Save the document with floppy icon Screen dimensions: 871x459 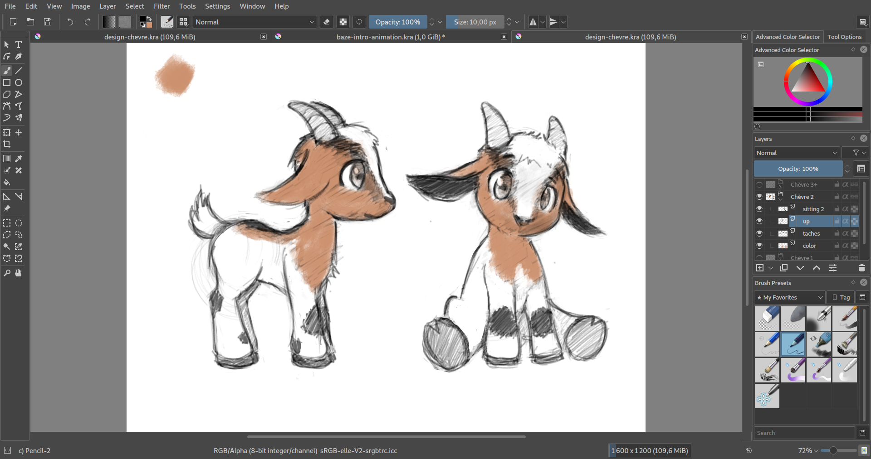pos(48,22)
